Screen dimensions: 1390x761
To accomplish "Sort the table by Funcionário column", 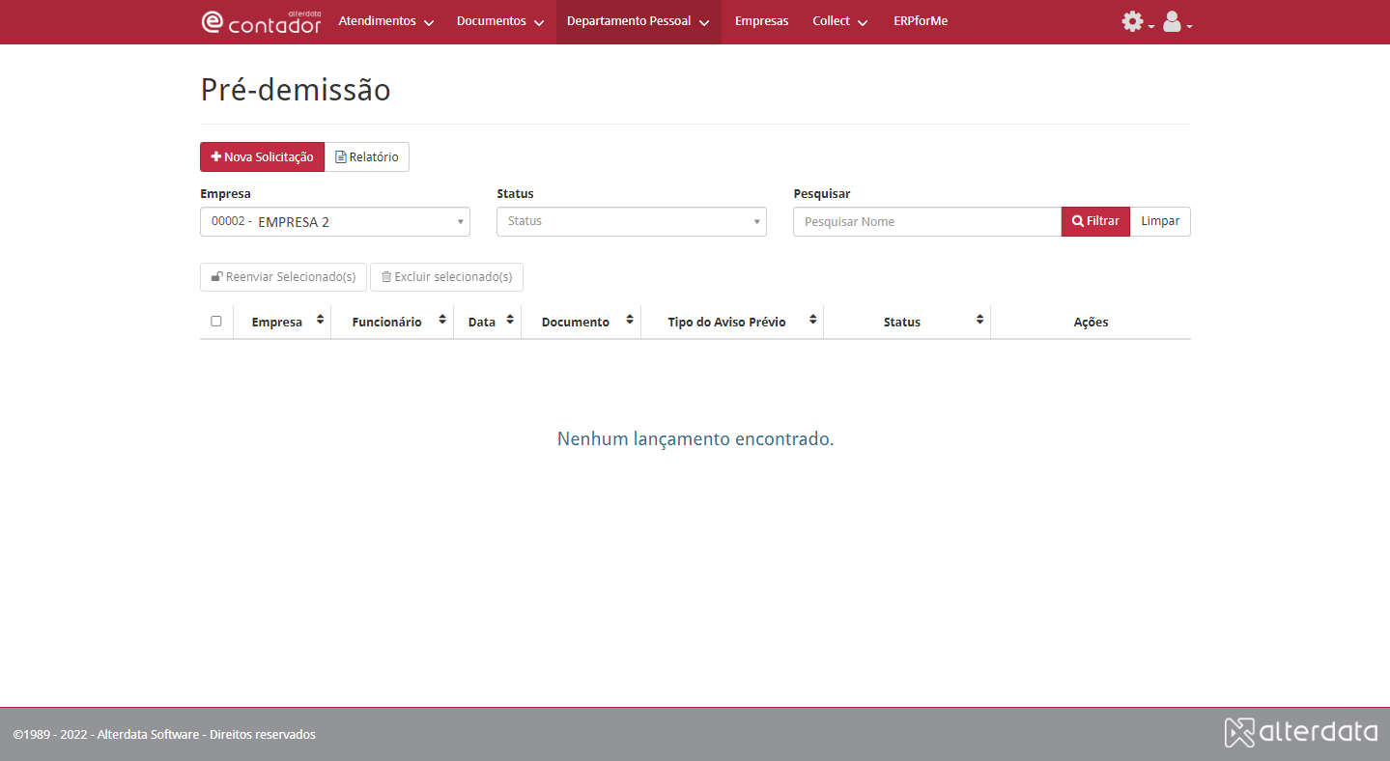I will click(x=443, y=320).
